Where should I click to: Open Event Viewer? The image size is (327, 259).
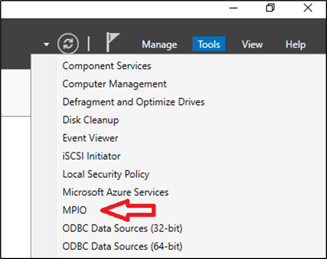coord(90,138)
